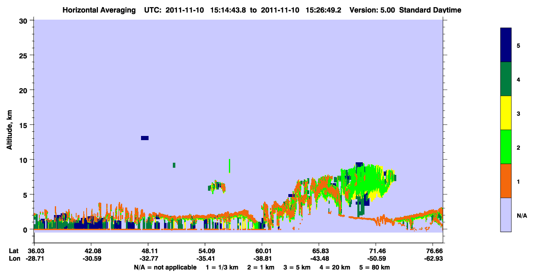
Task: Click colorbar label '1'
Action: pyautogui.click(x=518, y=181)
